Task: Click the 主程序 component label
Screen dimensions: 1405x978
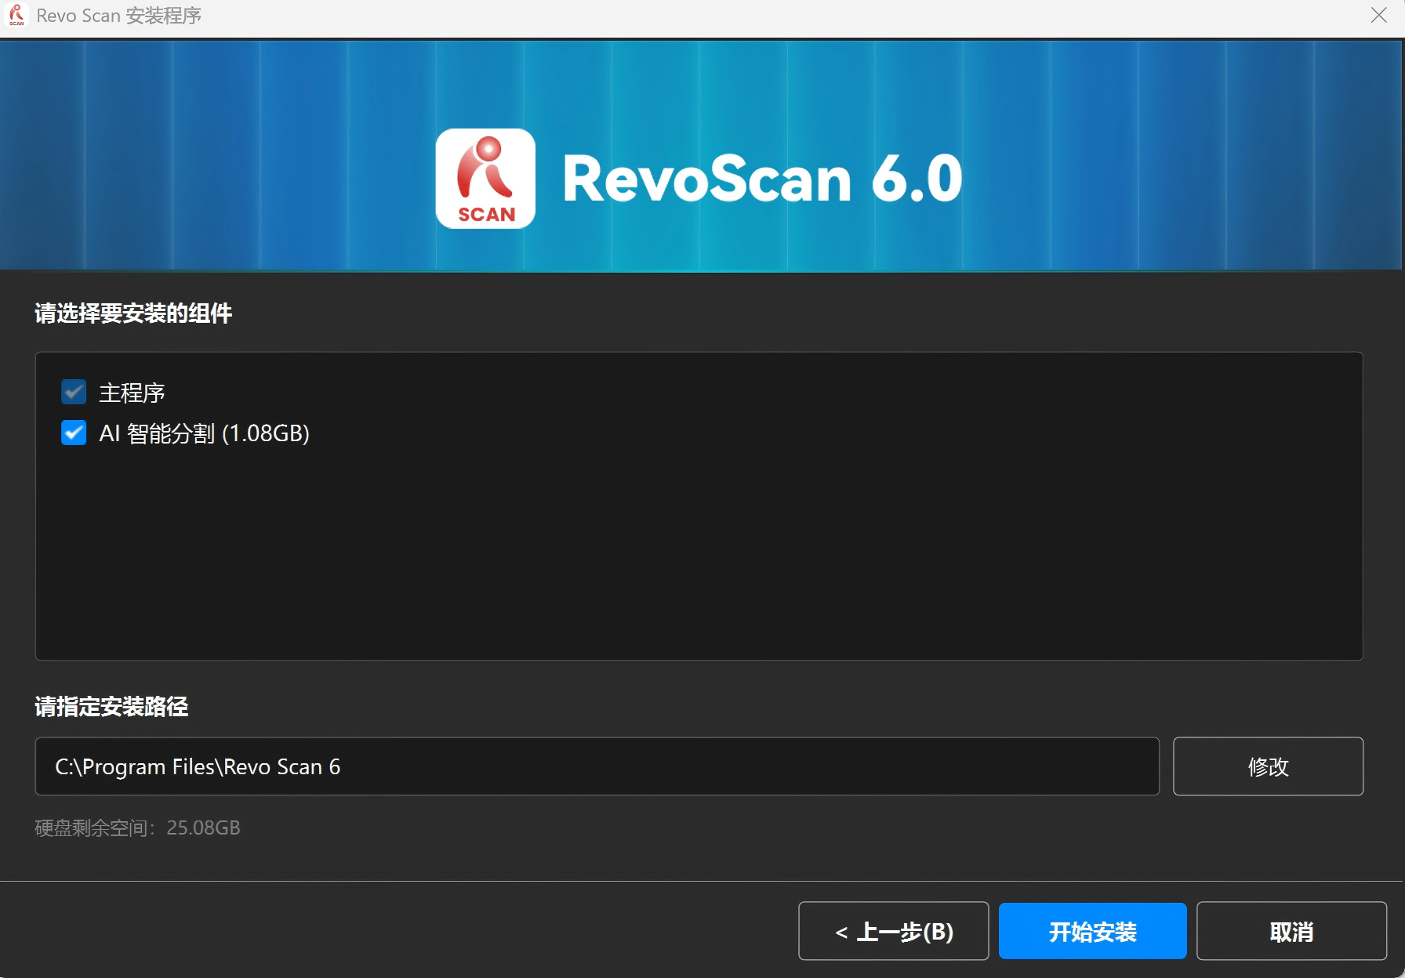Action: point(132,393)
